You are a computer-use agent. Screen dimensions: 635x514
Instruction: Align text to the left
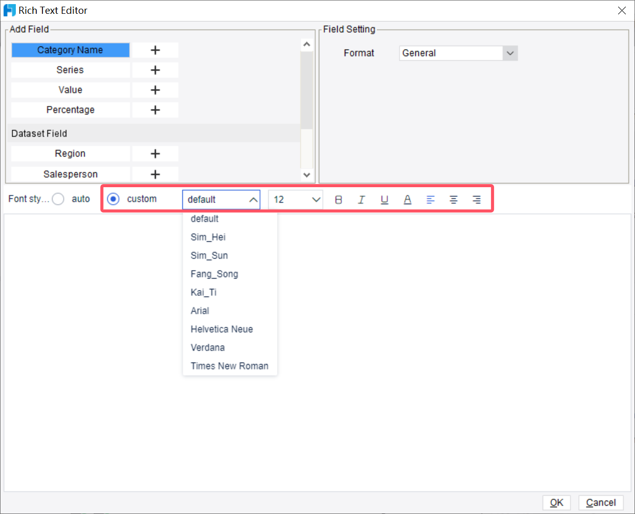click(430, 199)
